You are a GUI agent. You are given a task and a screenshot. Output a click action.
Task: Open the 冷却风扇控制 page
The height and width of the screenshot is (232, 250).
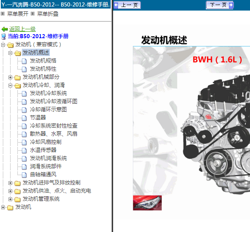click(46, 142)
